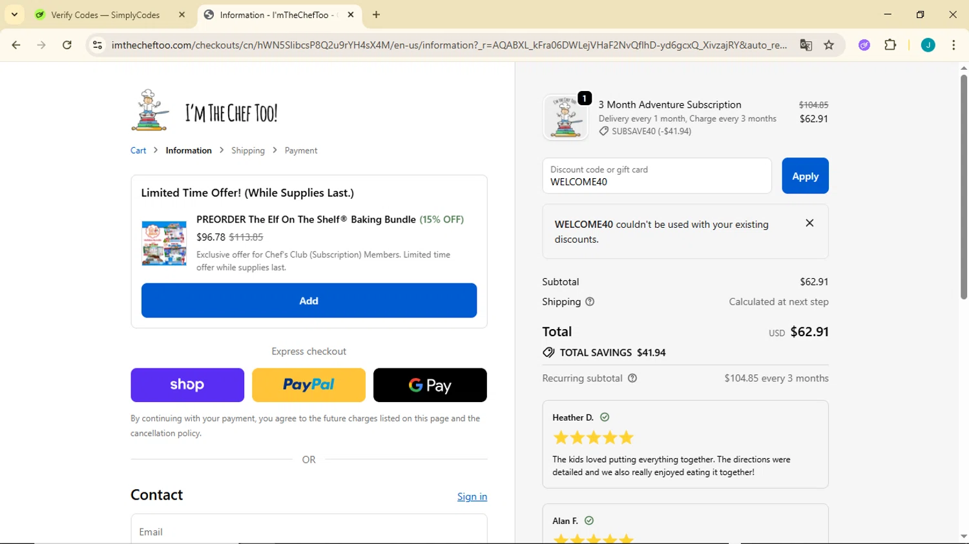Click scrollbar up arrow

point(964,68)
